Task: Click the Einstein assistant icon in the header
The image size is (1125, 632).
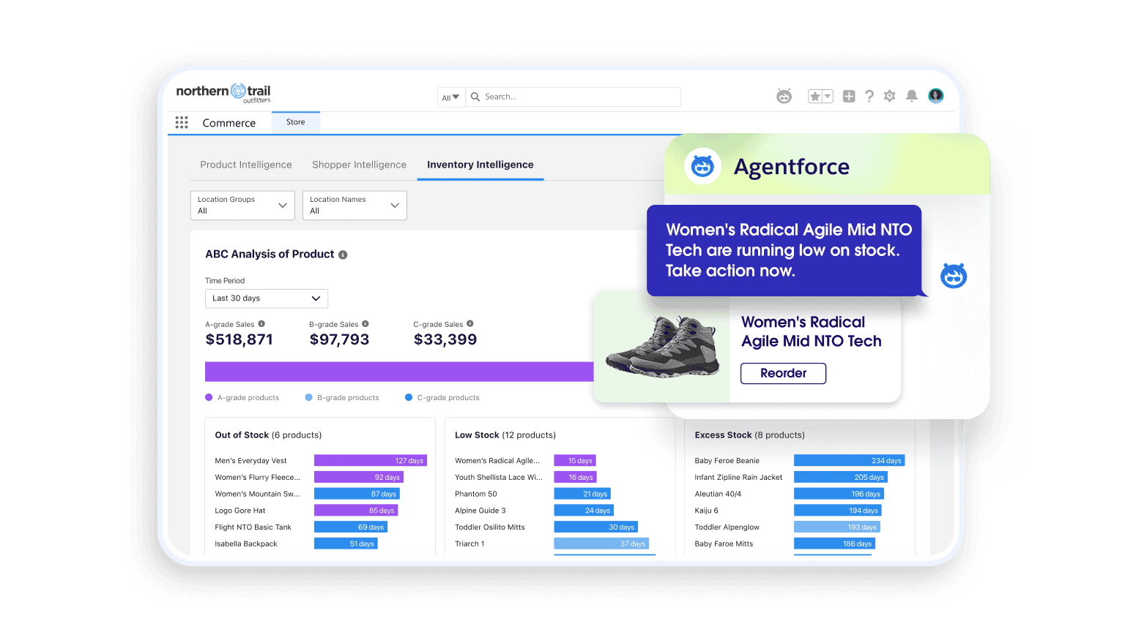Action: 784,96
